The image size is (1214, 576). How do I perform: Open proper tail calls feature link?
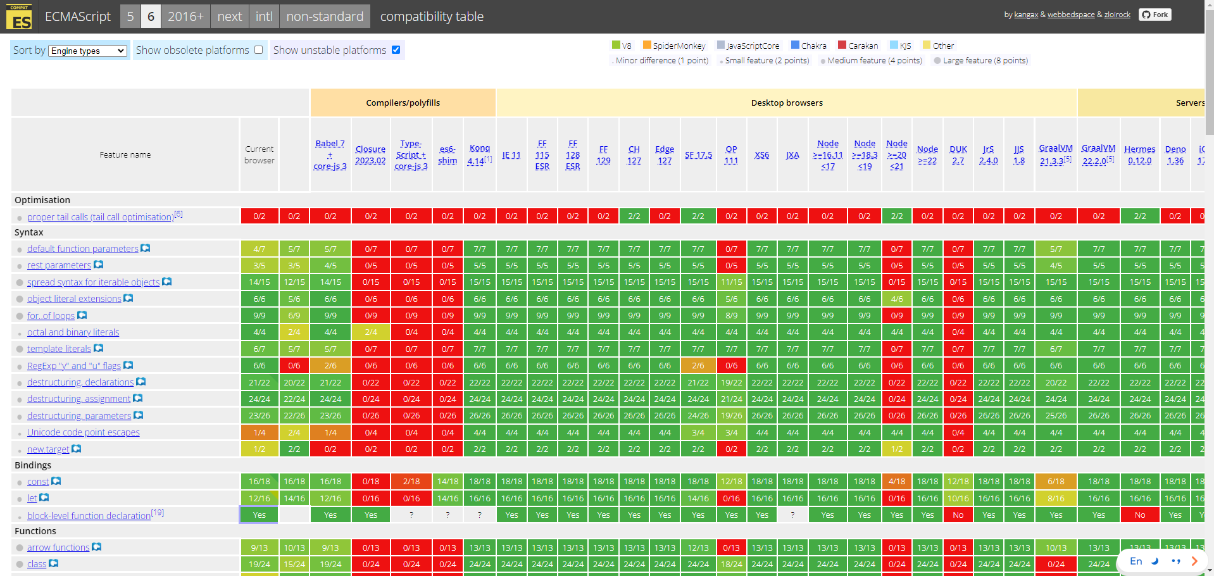tap(100, 216)
